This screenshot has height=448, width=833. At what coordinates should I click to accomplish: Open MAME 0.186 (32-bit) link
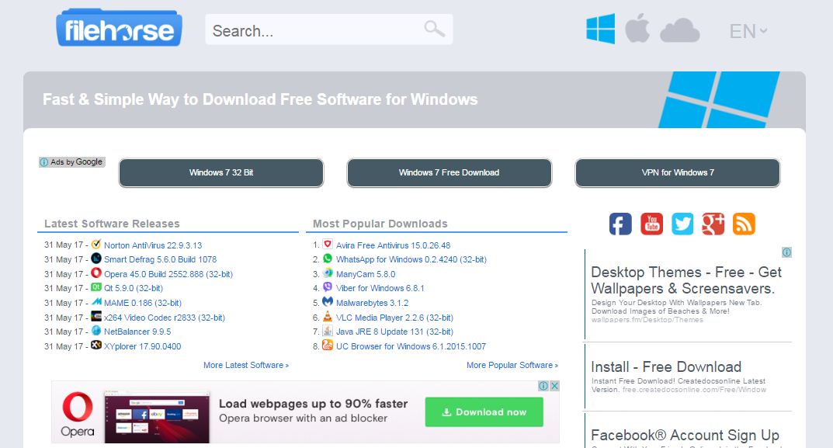pos(143,303)
